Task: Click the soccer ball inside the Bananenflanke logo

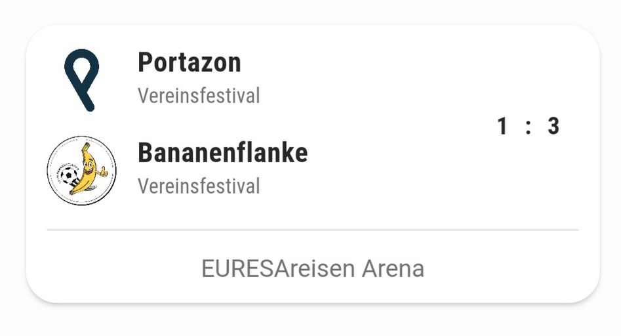Action: point(68,176)
